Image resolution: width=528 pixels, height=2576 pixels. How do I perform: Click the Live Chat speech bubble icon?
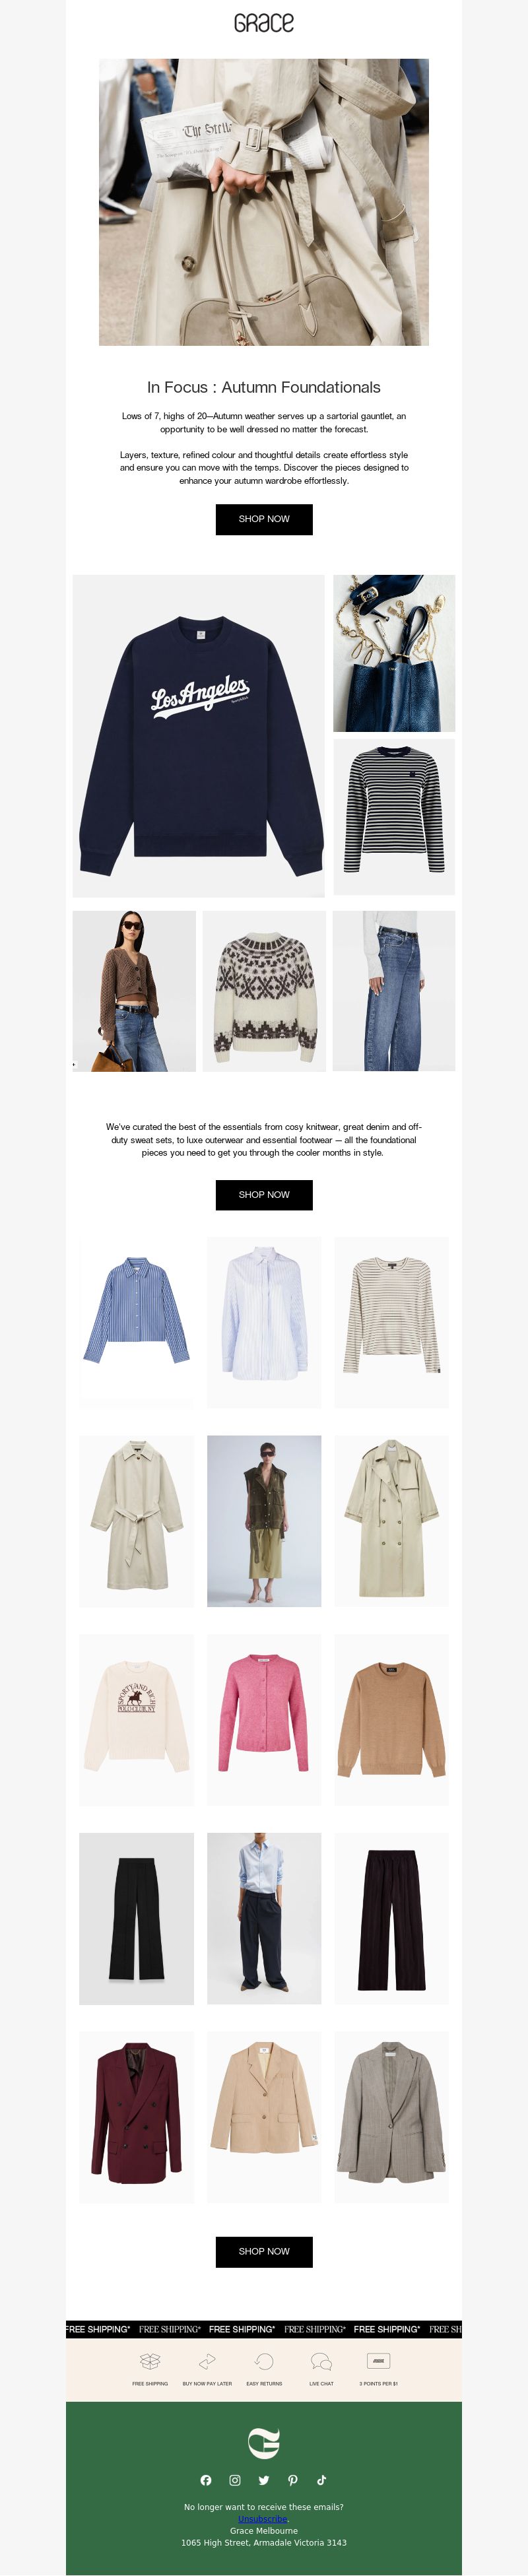coord(321,2361)
